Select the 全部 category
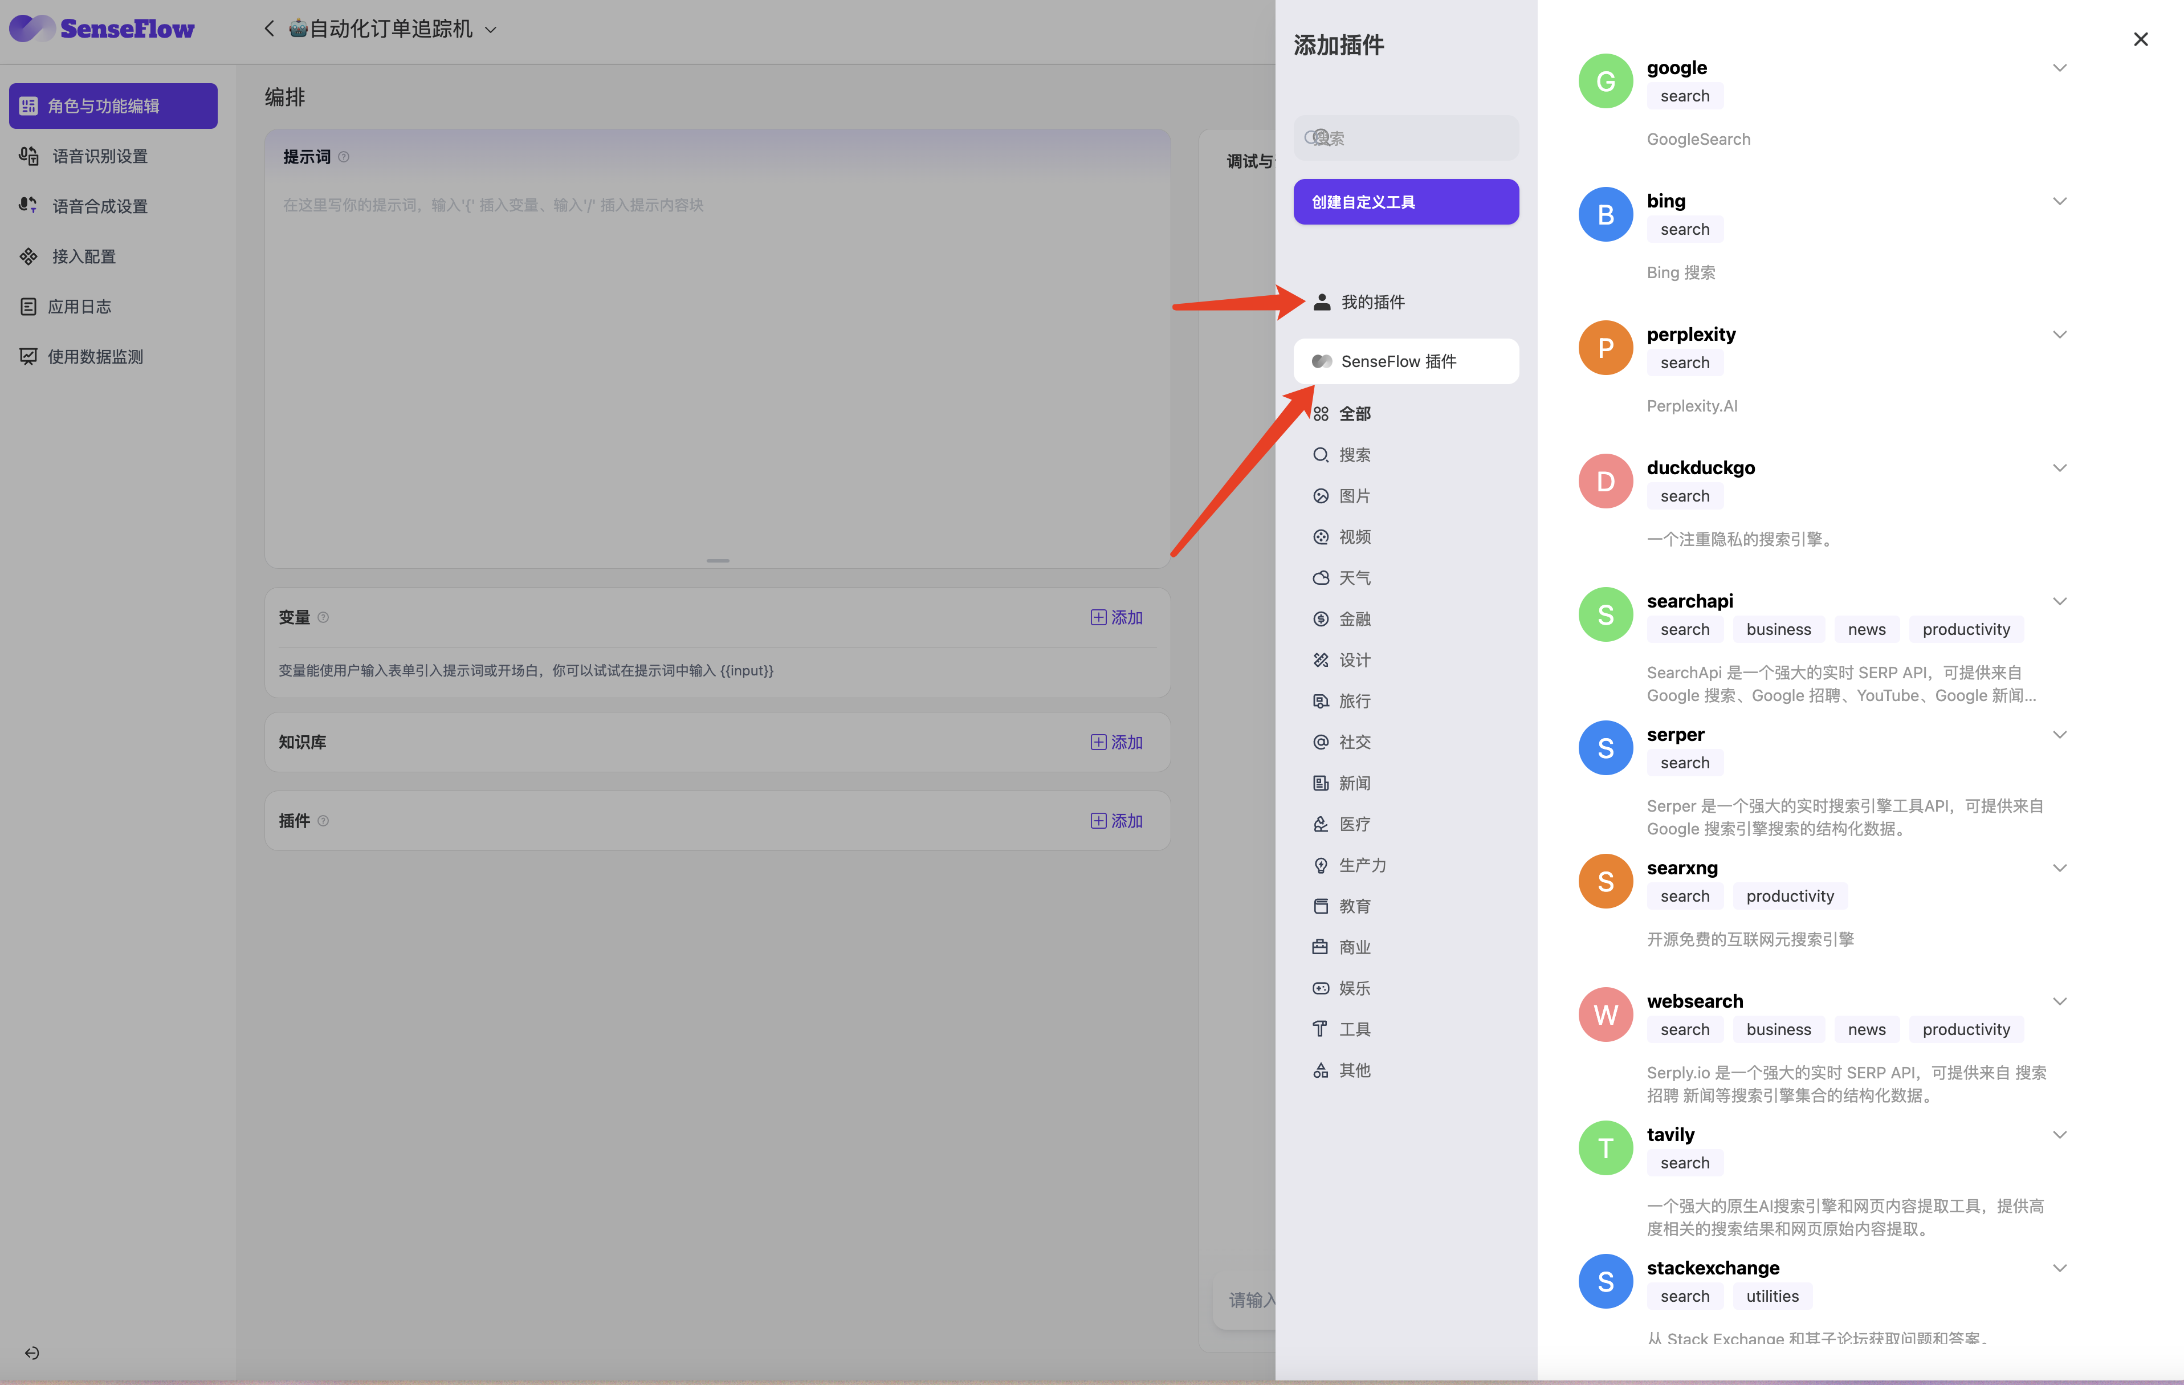 point(1342,414)
